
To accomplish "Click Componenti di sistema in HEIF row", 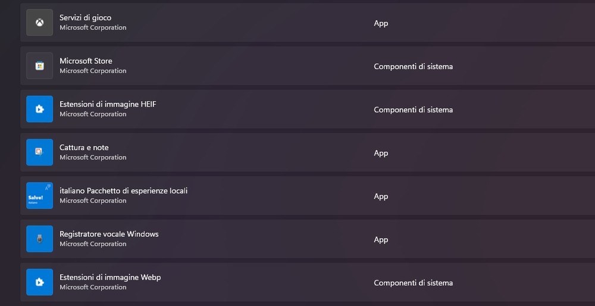I will click(414, 110).
